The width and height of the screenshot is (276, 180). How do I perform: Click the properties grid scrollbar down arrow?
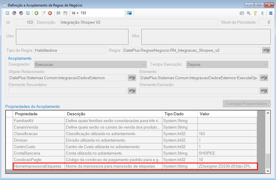pos(268,171)
